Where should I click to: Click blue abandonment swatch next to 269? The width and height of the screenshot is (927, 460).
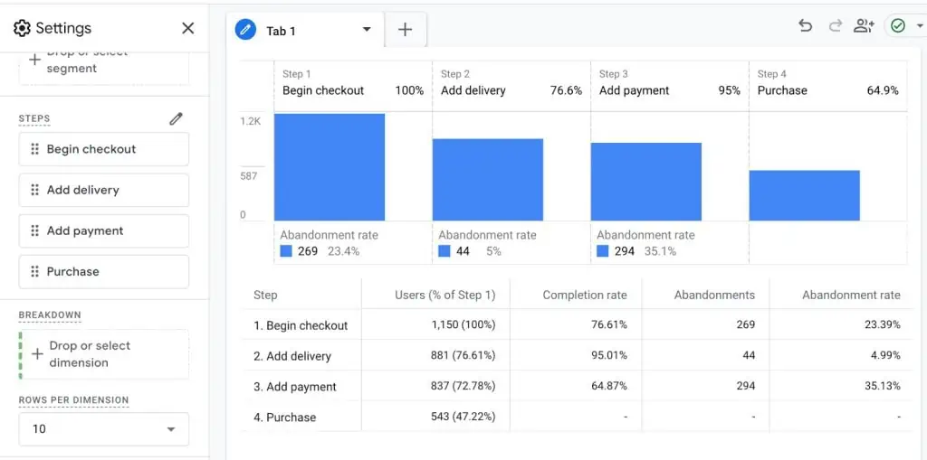(286, 251)
